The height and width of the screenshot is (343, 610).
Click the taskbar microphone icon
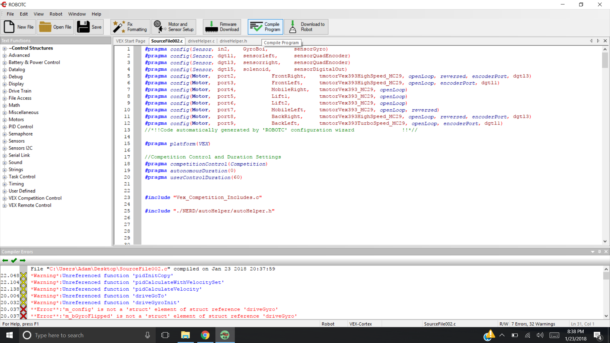pos(147,335)
